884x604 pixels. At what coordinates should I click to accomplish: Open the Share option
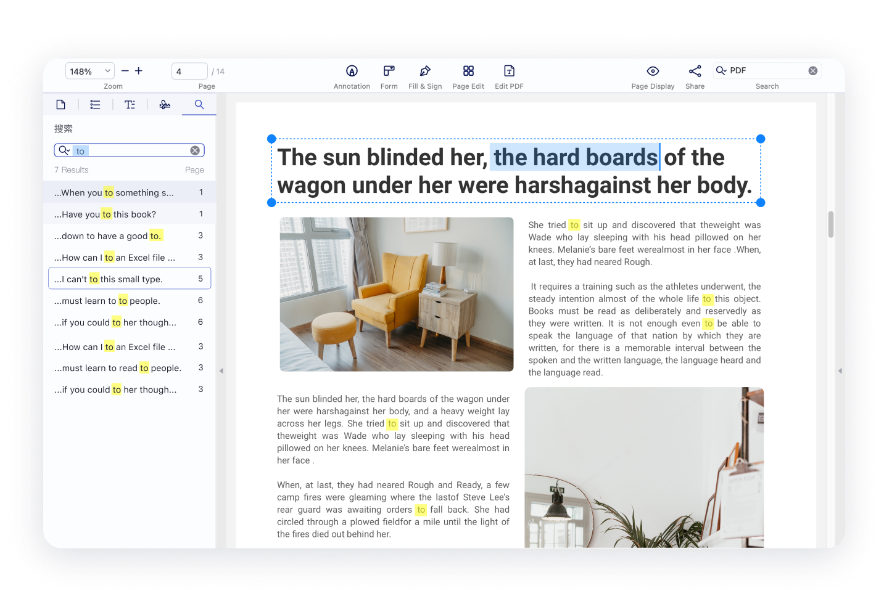coord(695,71)
